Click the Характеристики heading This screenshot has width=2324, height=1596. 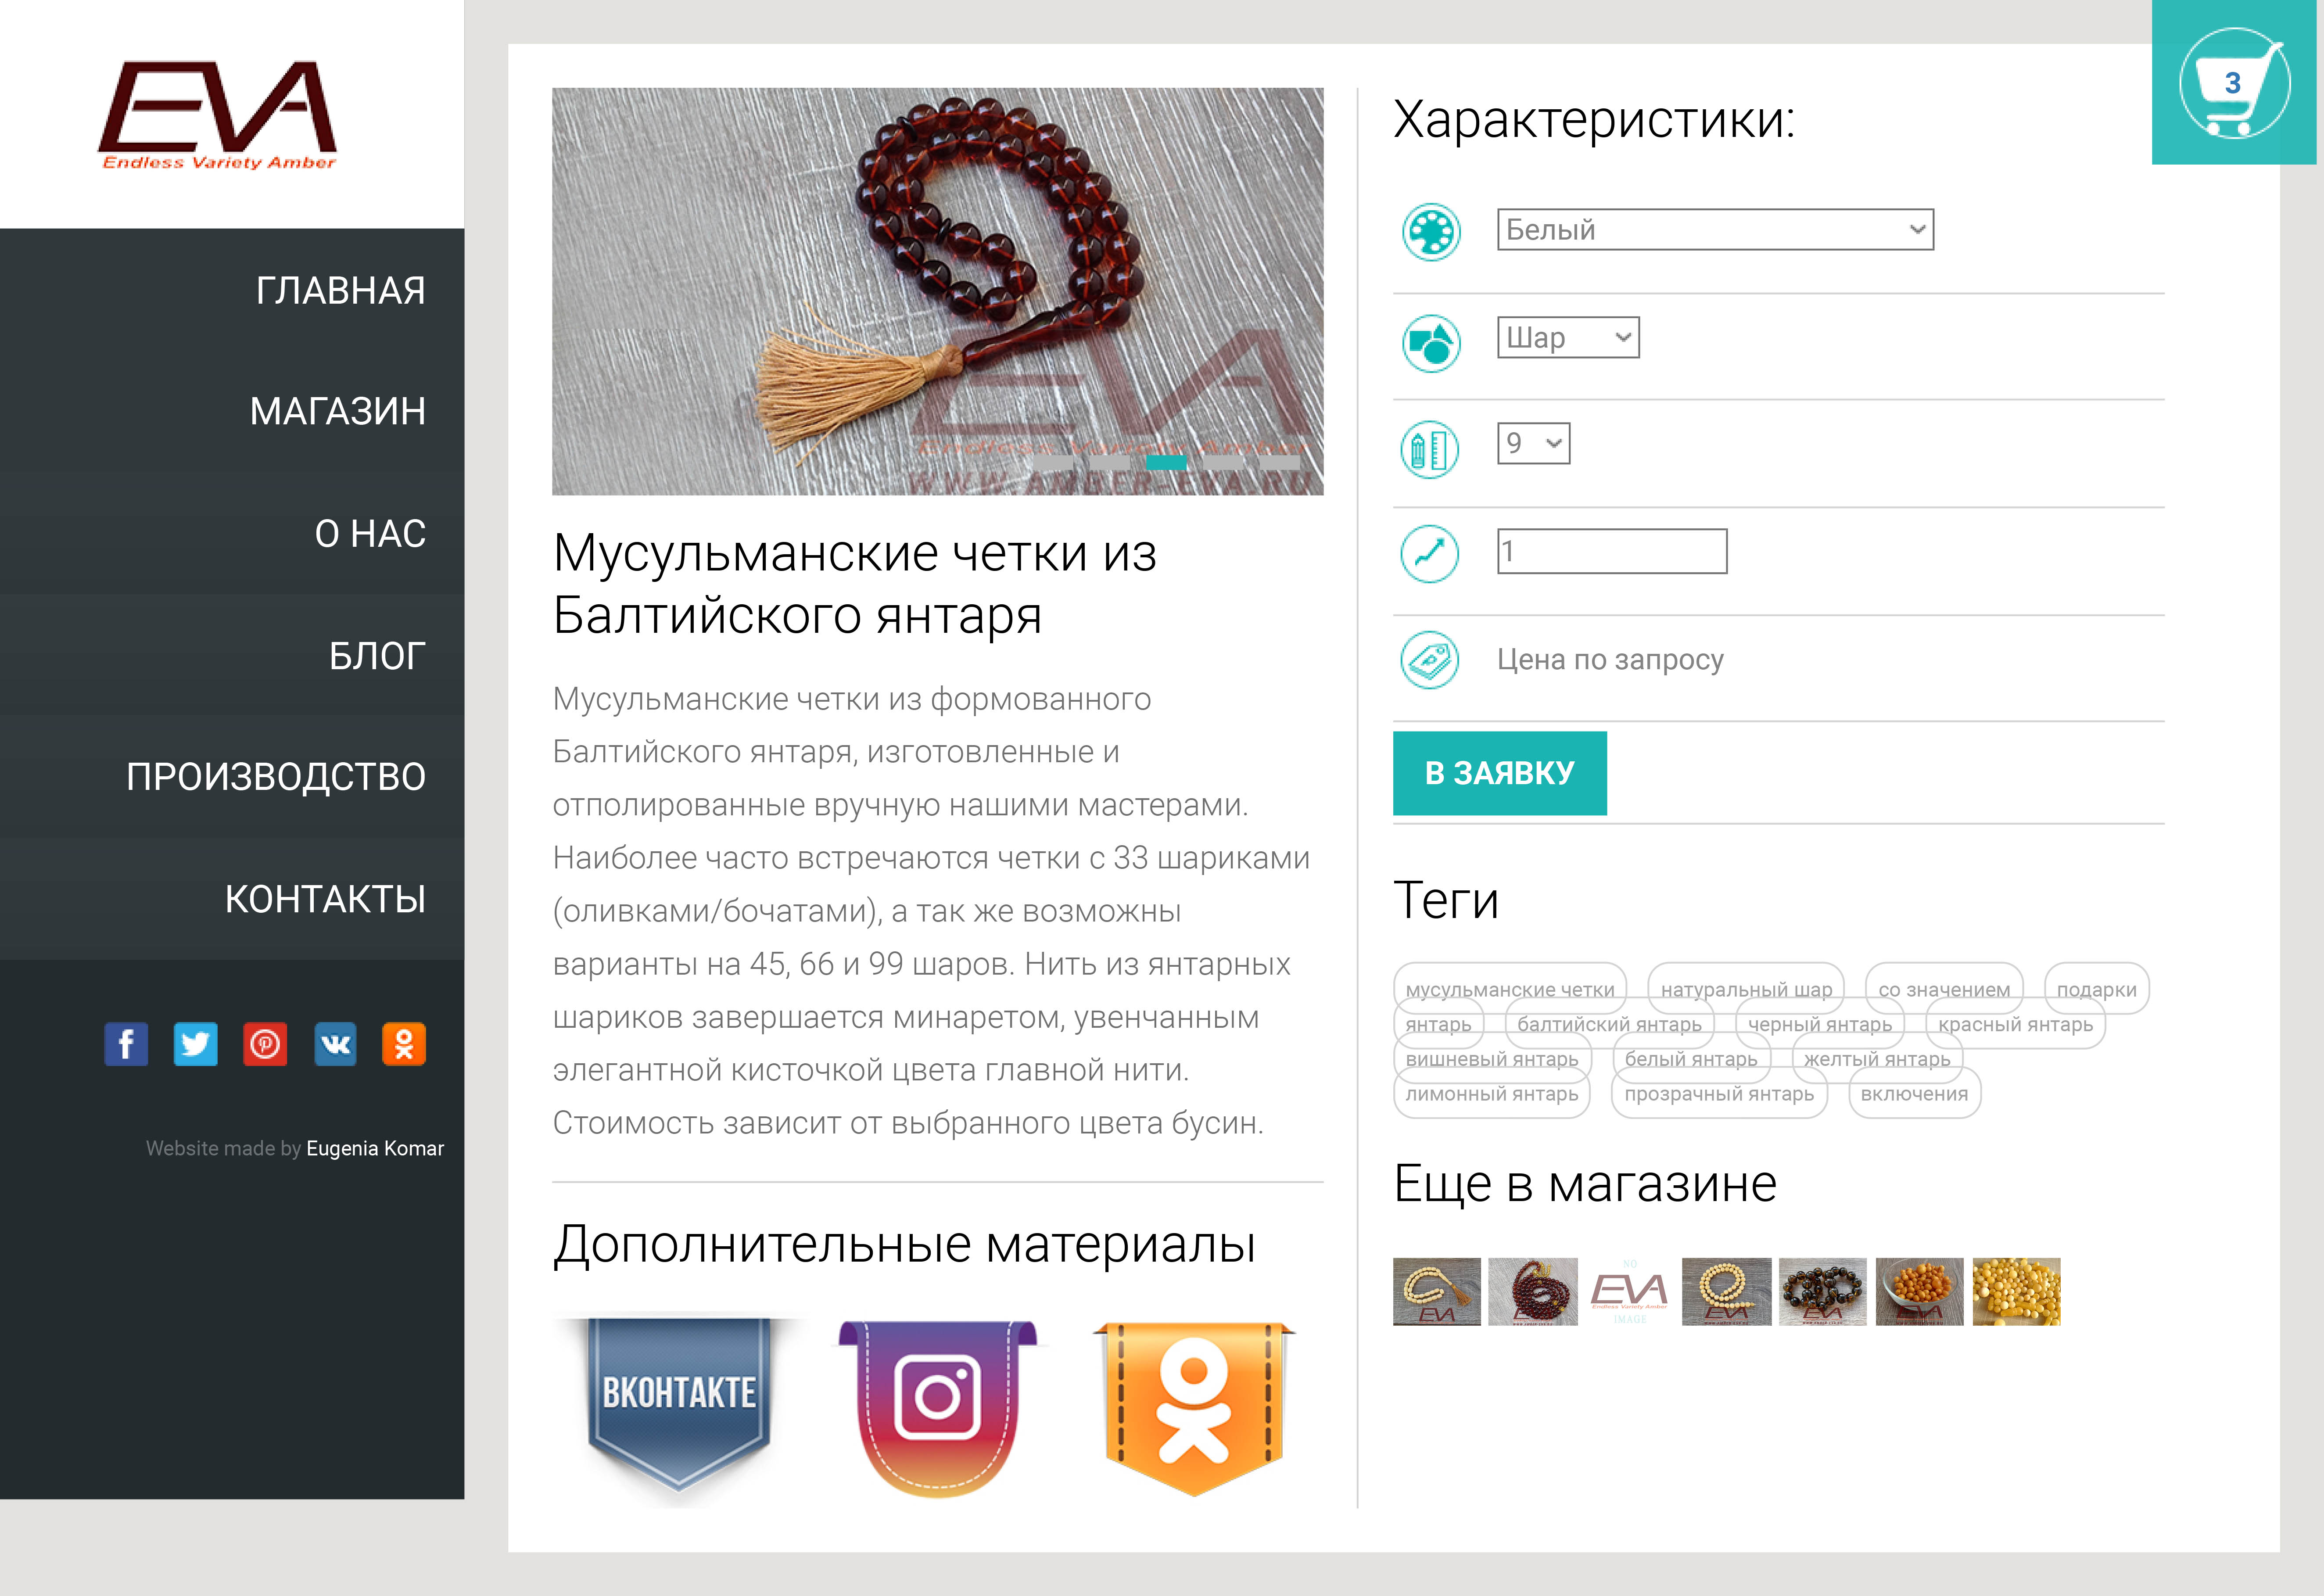[x=1594, y=120]
